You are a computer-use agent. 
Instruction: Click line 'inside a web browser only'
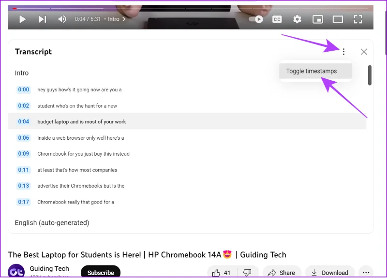(81, 138)
